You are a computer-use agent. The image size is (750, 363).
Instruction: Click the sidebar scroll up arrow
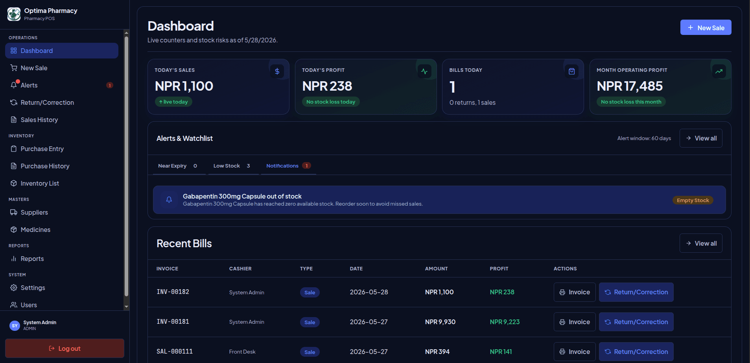(126, 33)
